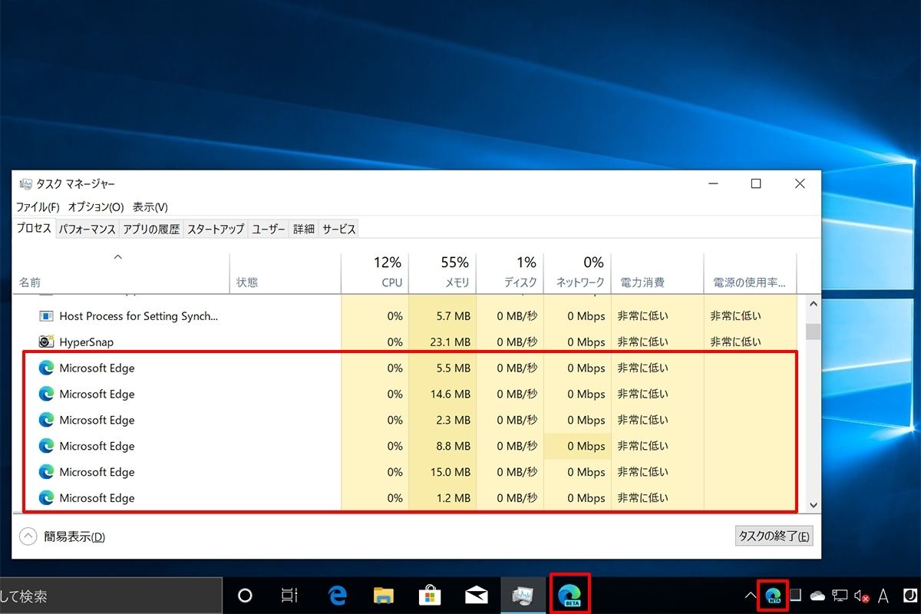Viewport: 921px width, 614px height.
Task: Launch legacy Microsoft Edge from taskbar
Action: click(338, 596)
